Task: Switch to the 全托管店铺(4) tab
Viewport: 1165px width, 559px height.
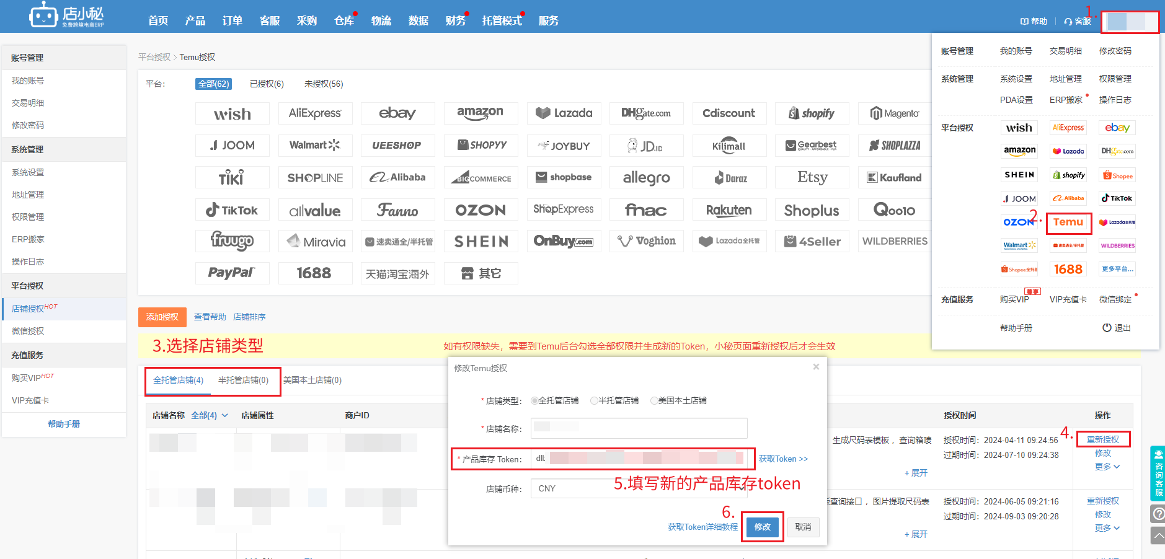Action: [178, 380]
